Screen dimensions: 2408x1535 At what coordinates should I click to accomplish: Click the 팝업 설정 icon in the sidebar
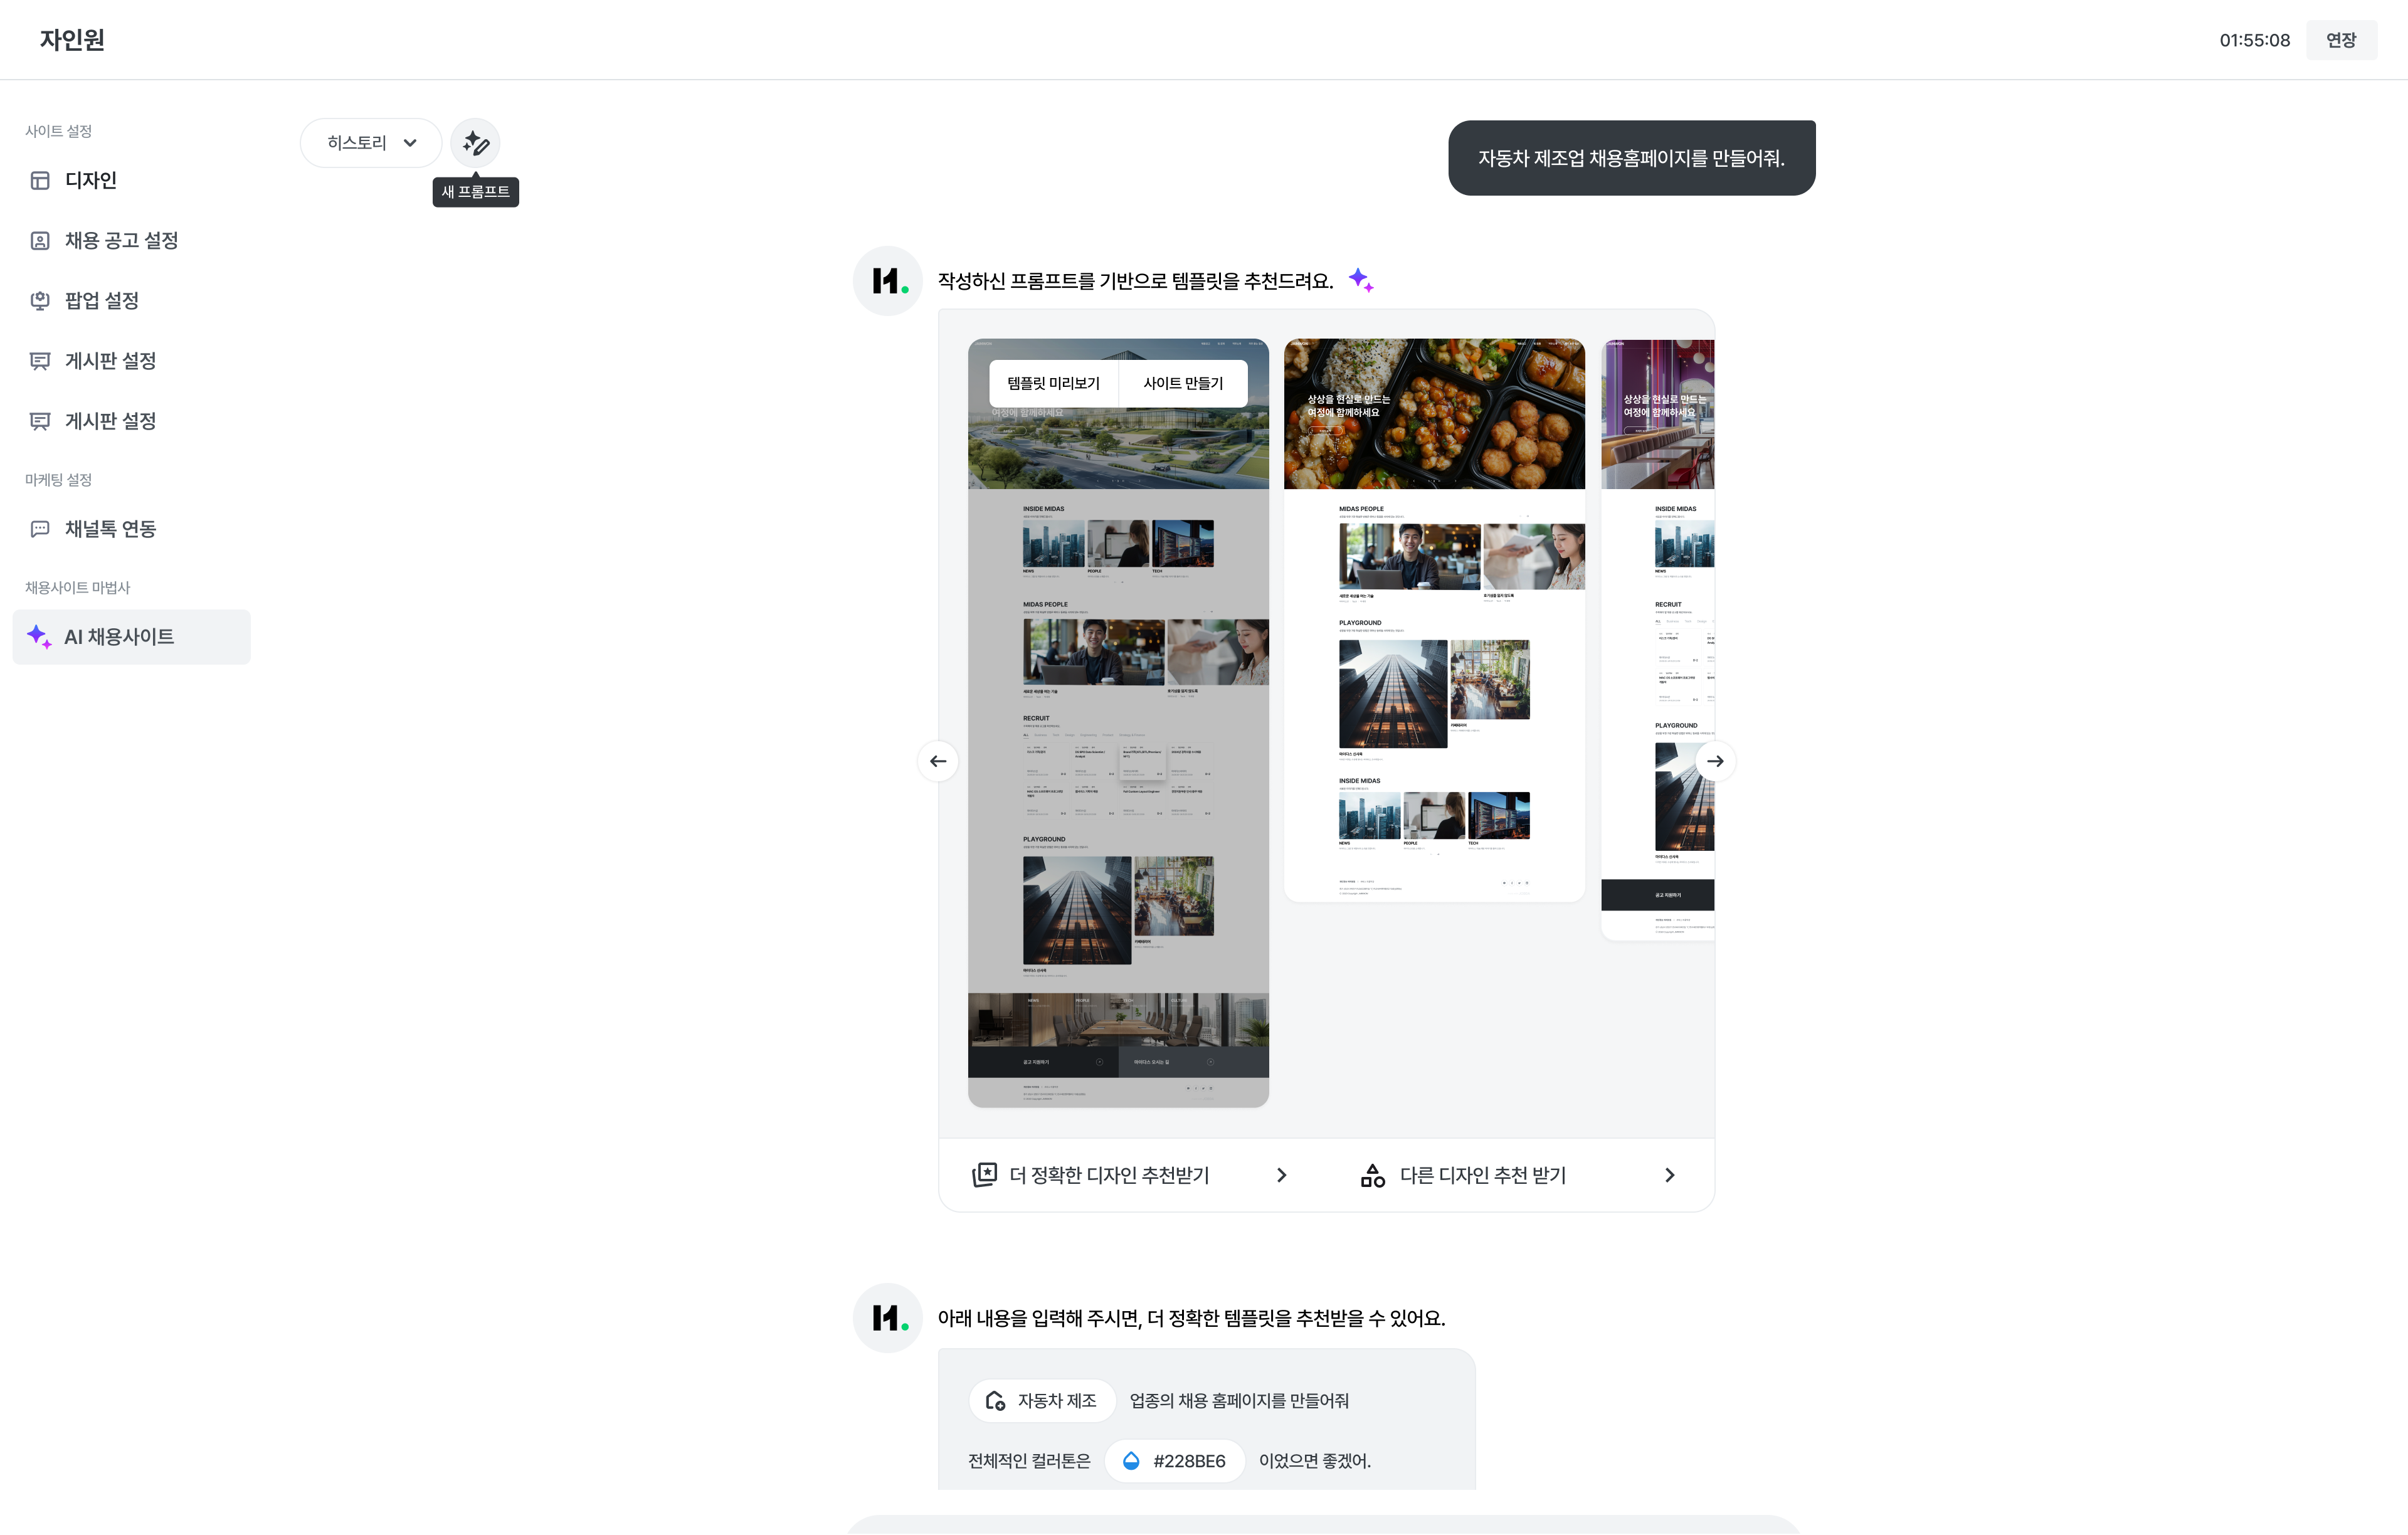[40, 300]
